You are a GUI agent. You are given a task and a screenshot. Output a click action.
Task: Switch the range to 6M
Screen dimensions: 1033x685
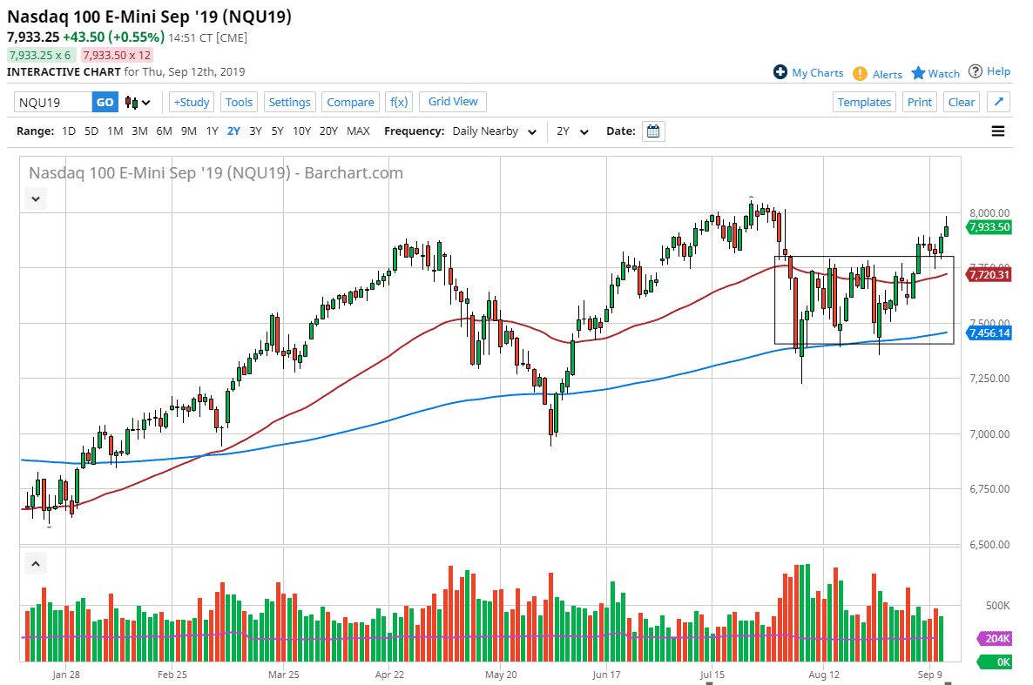(x=164, y=131)
